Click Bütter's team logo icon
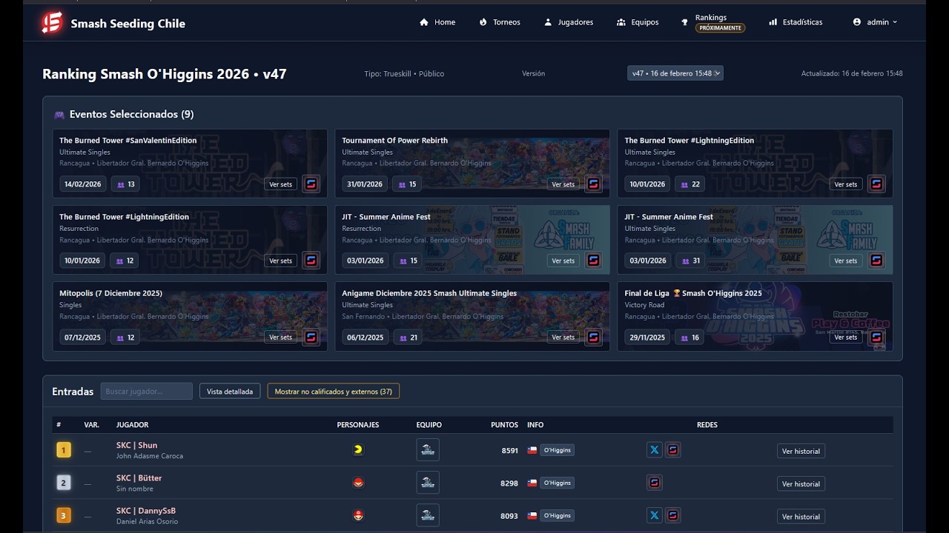The height and width of the screenshot is (533, 949). (428, 483)
